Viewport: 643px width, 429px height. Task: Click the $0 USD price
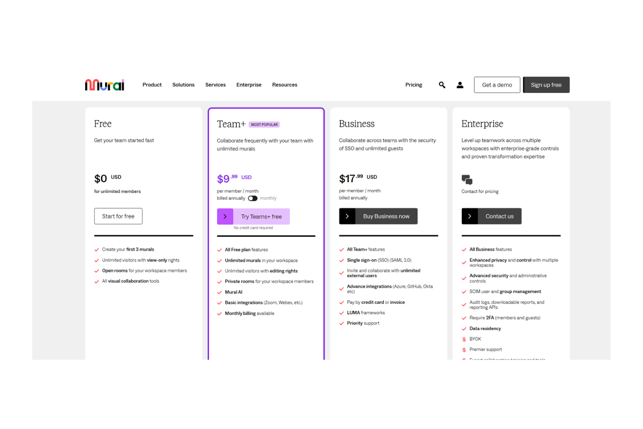[108, 178]
